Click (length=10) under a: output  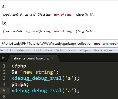click(85, 15)
